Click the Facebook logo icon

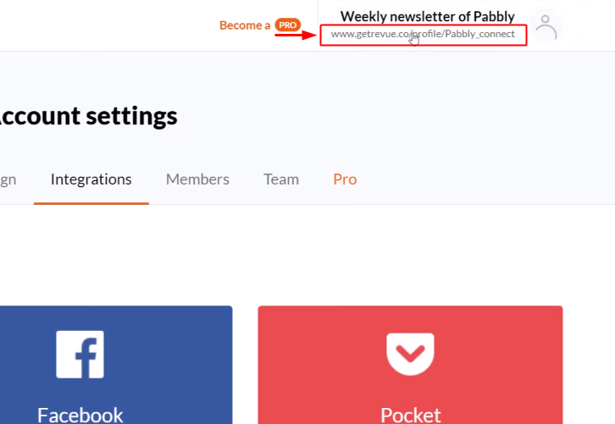pos(80,355)
